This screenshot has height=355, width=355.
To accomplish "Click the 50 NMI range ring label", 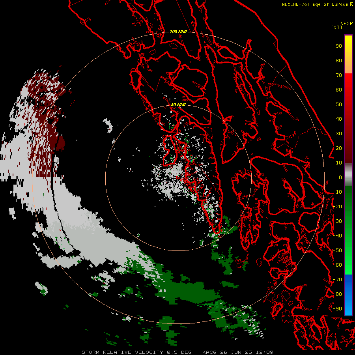I will coord(178,105).
